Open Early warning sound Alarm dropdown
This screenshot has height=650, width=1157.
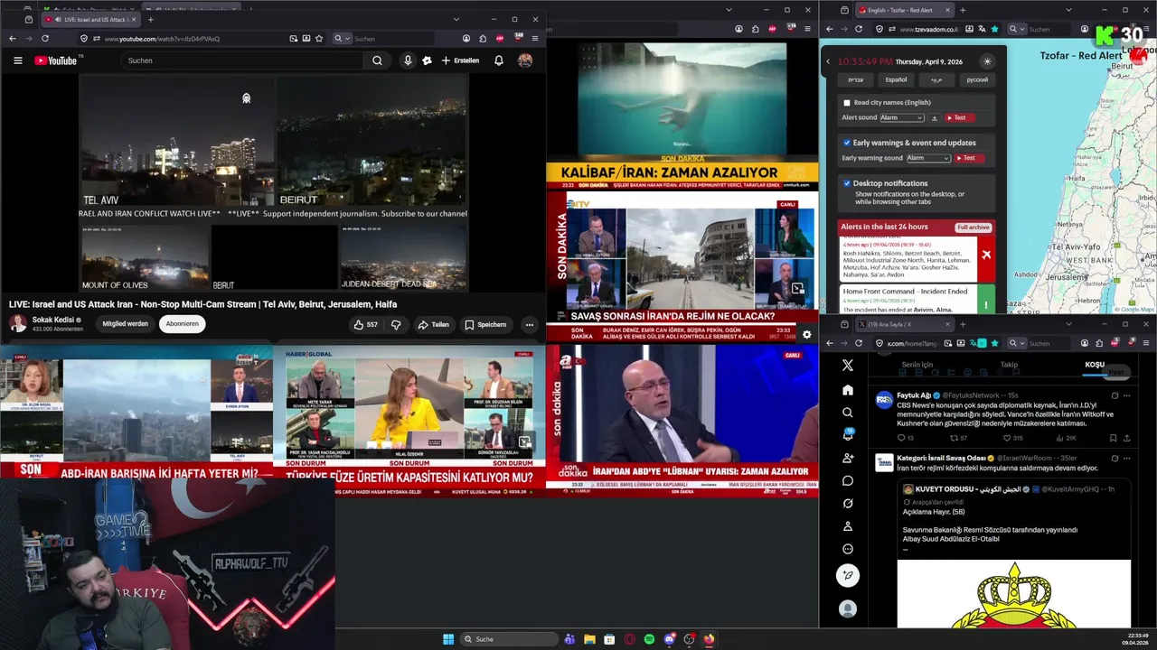pos(928,158)
